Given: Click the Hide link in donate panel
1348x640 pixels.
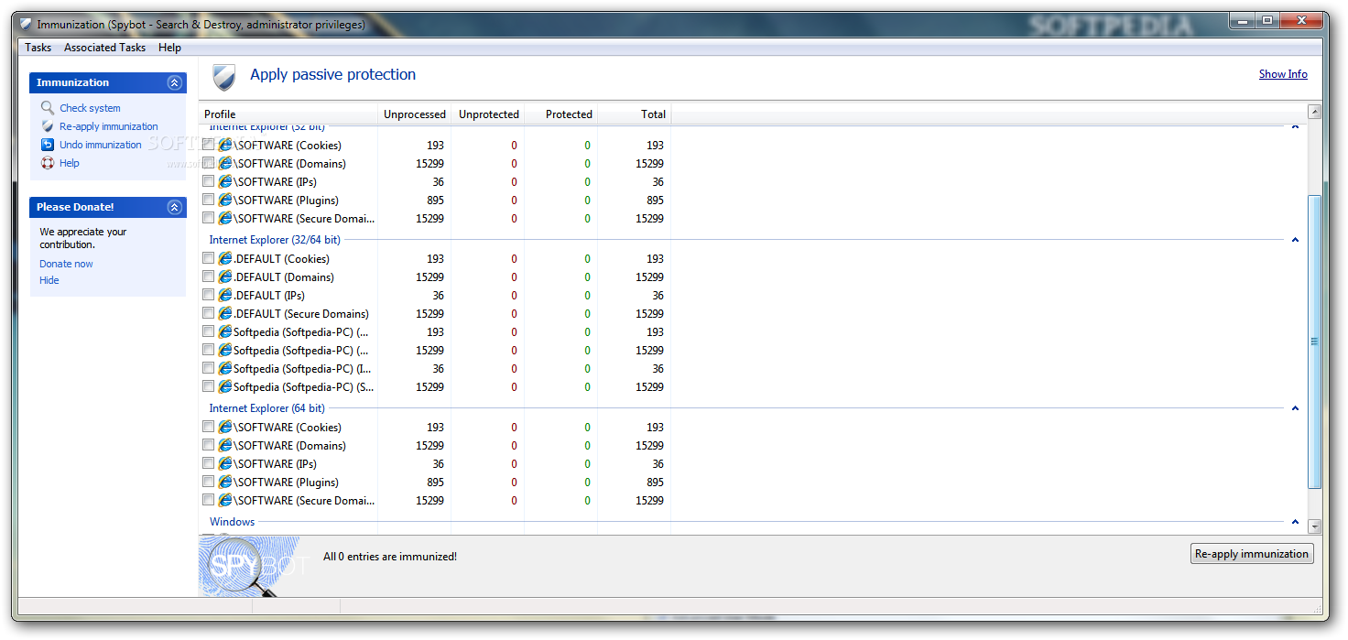Looking at the screenshot, I should coord(49,280).
